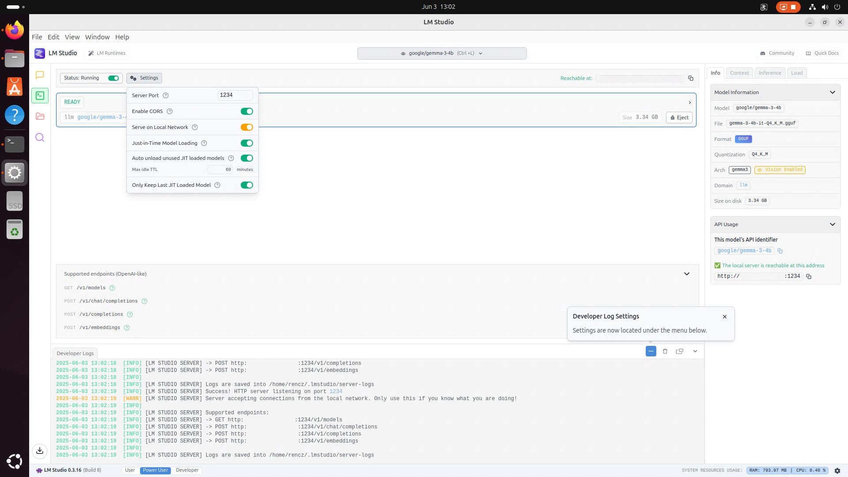Expand loaded model row right chevron

(x=690, y=102)
